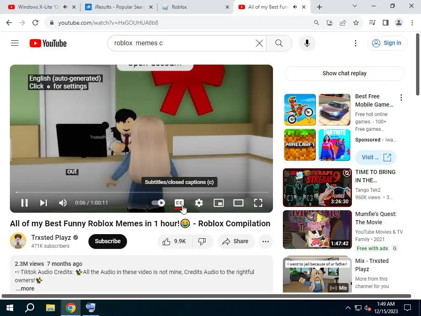Go back to the previous page
The image size is (421, 316).
pyautogui.click(x=9, y=23)
